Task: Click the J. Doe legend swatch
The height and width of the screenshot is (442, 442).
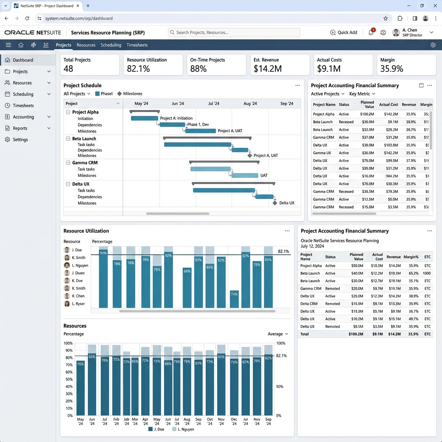Action: pyautogui.click(x=150, y=429)
